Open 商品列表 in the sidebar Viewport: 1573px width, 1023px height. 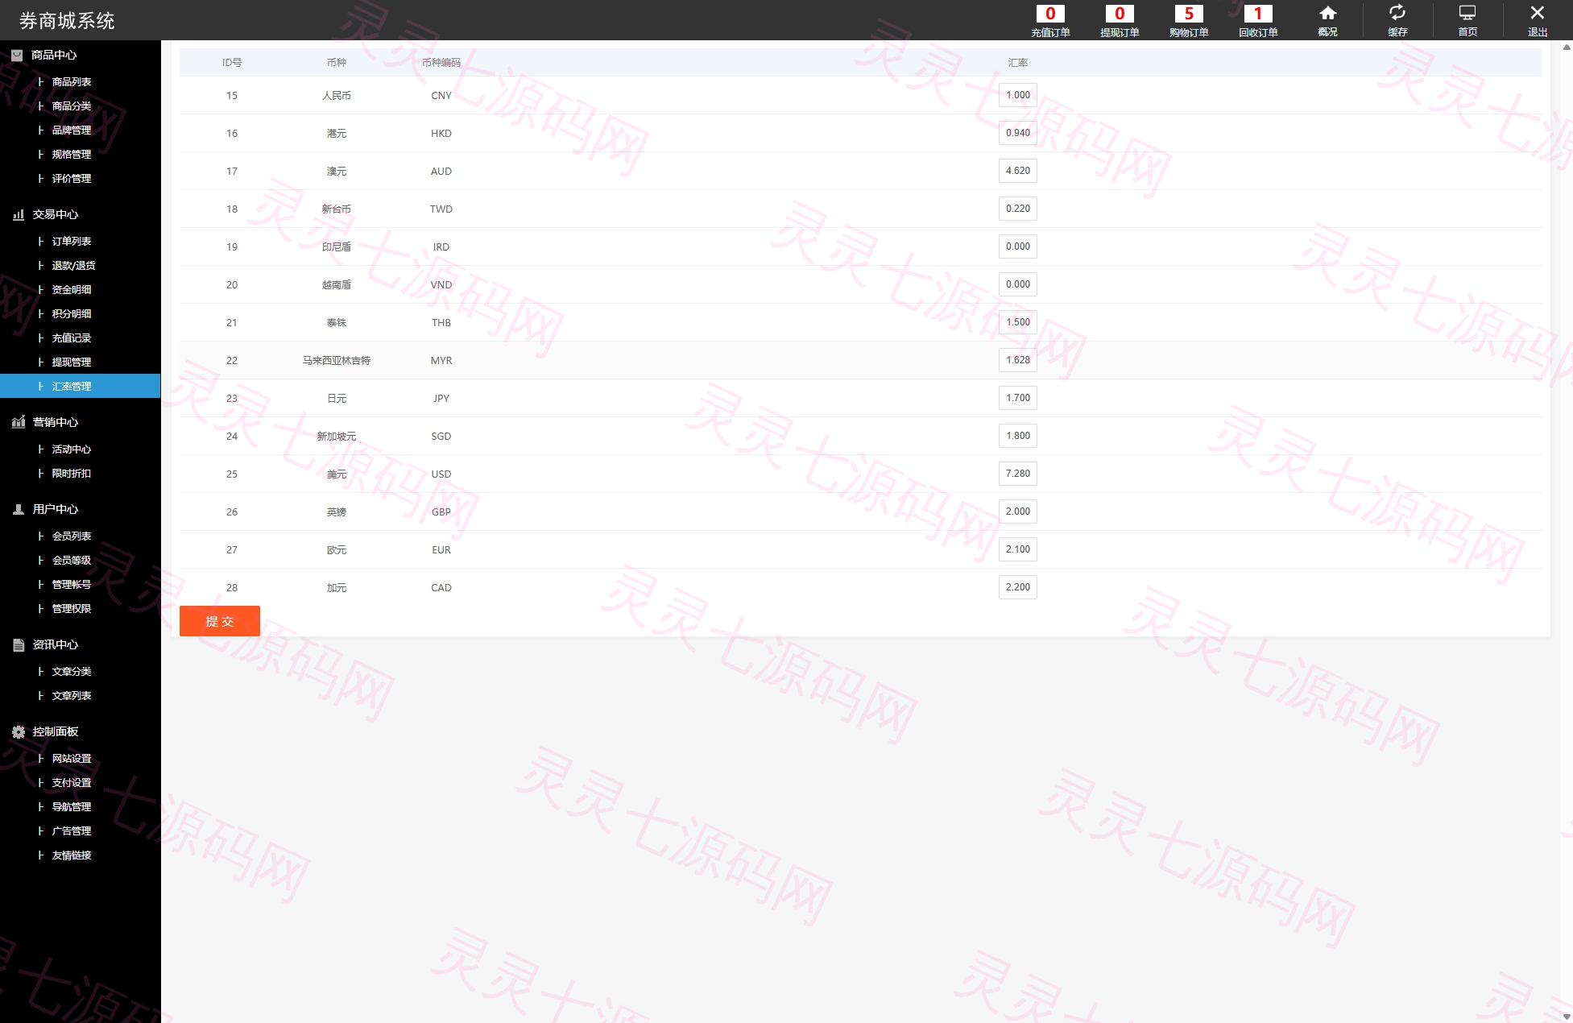click(x=72, y=82)
